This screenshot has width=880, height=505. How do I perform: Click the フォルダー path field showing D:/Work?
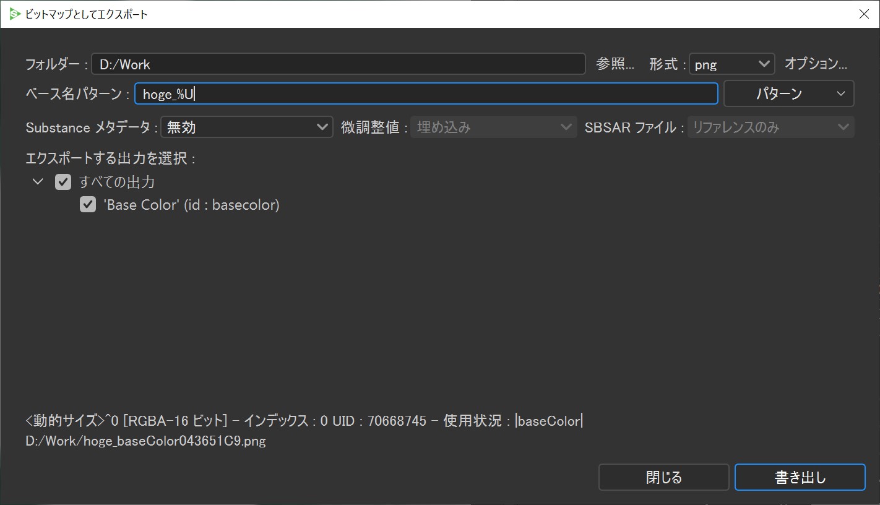338,64
